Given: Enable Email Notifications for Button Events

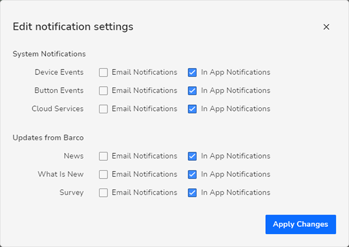Looking at the screenshot, I should coord(103,91).
